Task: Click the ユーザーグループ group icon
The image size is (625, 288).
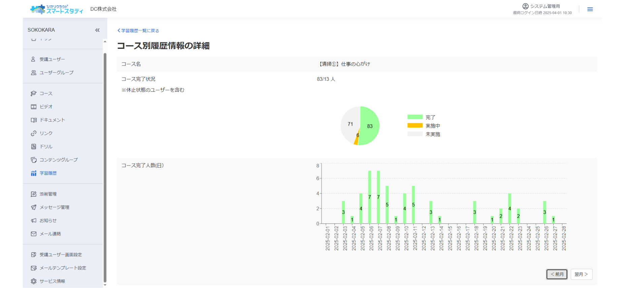Action: pyautogui.click(x=33, y=73)
